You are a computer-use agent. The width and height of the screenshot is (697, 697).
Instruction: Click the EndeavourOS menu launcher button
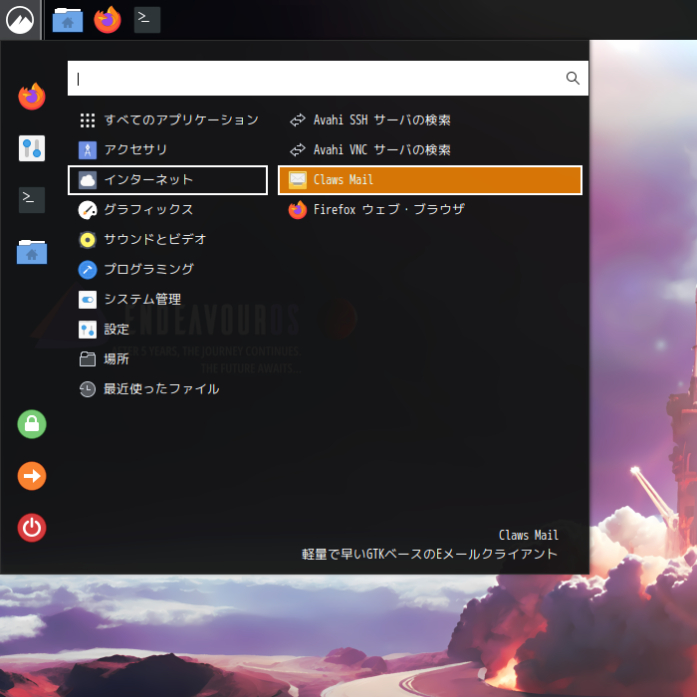(20, 20)
